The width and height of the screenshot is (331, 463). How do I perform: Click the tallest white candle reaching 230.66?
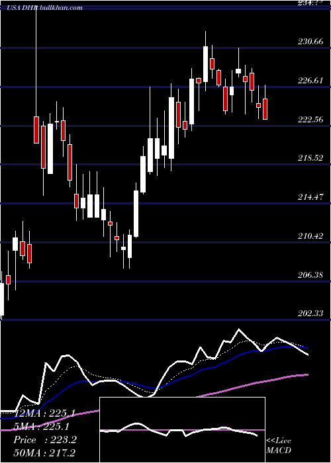tap(205, 64)
